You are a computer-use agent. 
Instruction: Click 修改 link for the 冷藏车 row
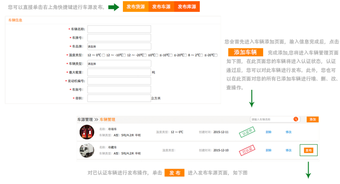(x=288, y=150)
